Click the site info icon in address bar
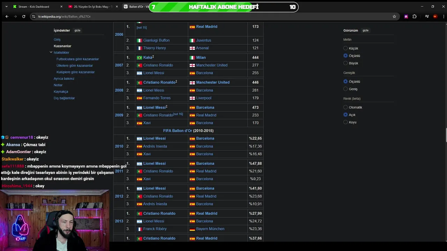 tap(34, 16)
